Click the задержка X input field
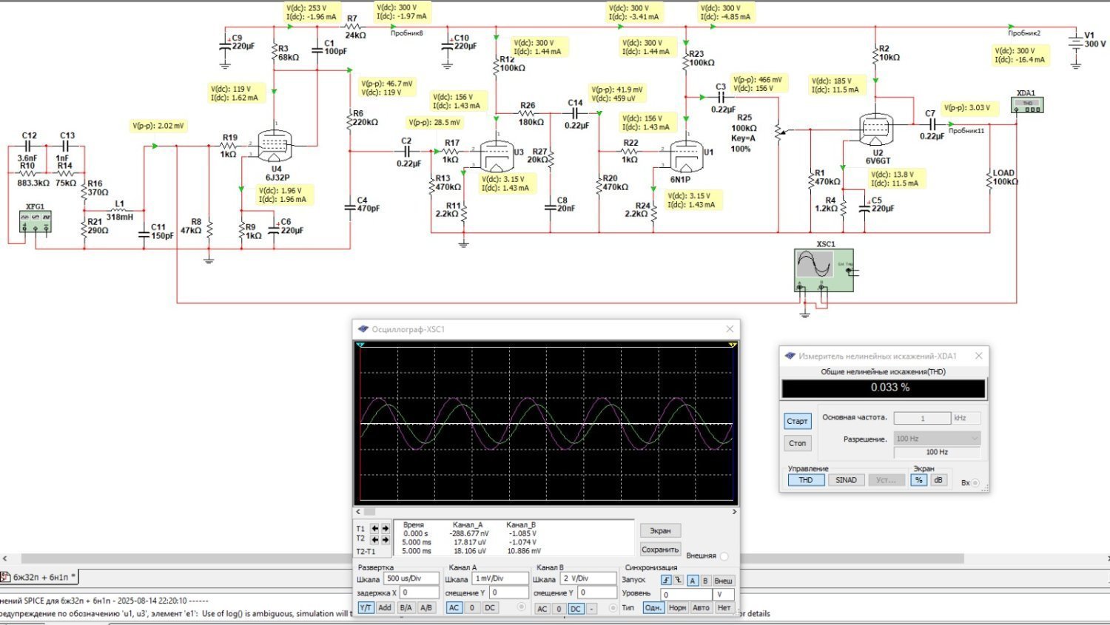This screenshot has height=625, width=1110. 420,592
